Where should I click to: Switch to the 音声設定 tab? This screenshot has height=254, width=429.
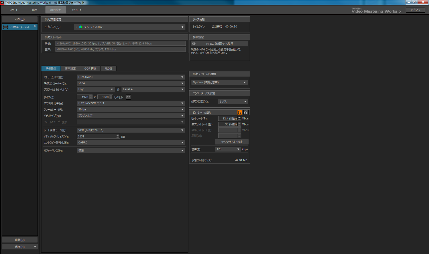tap(70, 68)
